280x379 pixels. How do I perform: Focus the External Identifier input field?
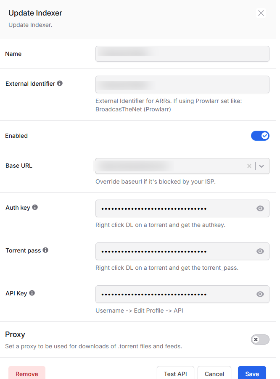tap(182, 84)
